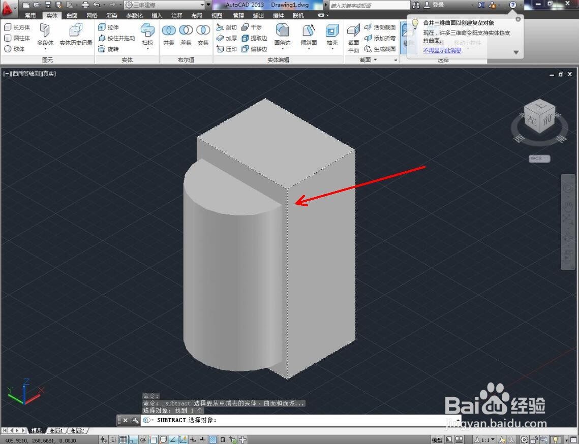Open the 三维建模 workspace dropdown
This screenshot has width=579, height=444.
165,5
